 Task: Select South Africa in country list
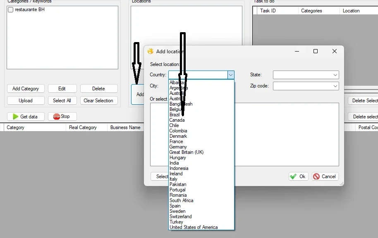coord(201,200)
